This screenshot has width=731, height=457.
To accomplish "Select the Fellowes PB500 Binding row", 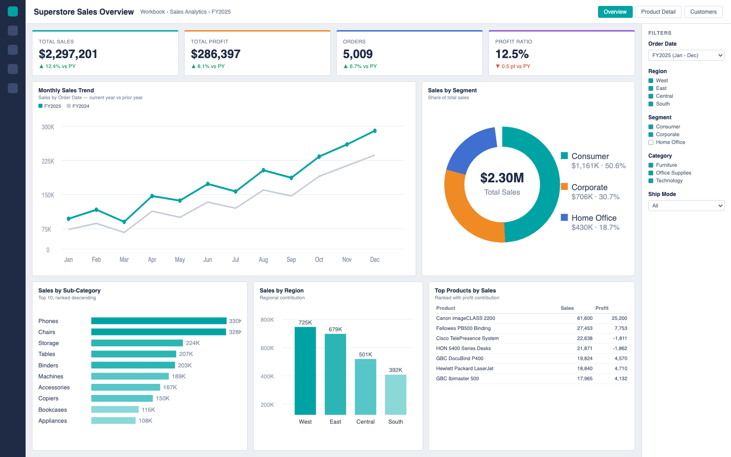I will coord(531,328).
